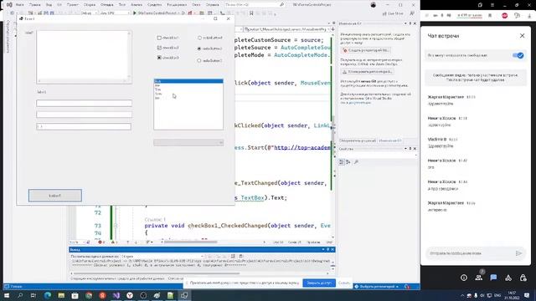
Task: Click the taskbar search icon
Action: [20, 295]
